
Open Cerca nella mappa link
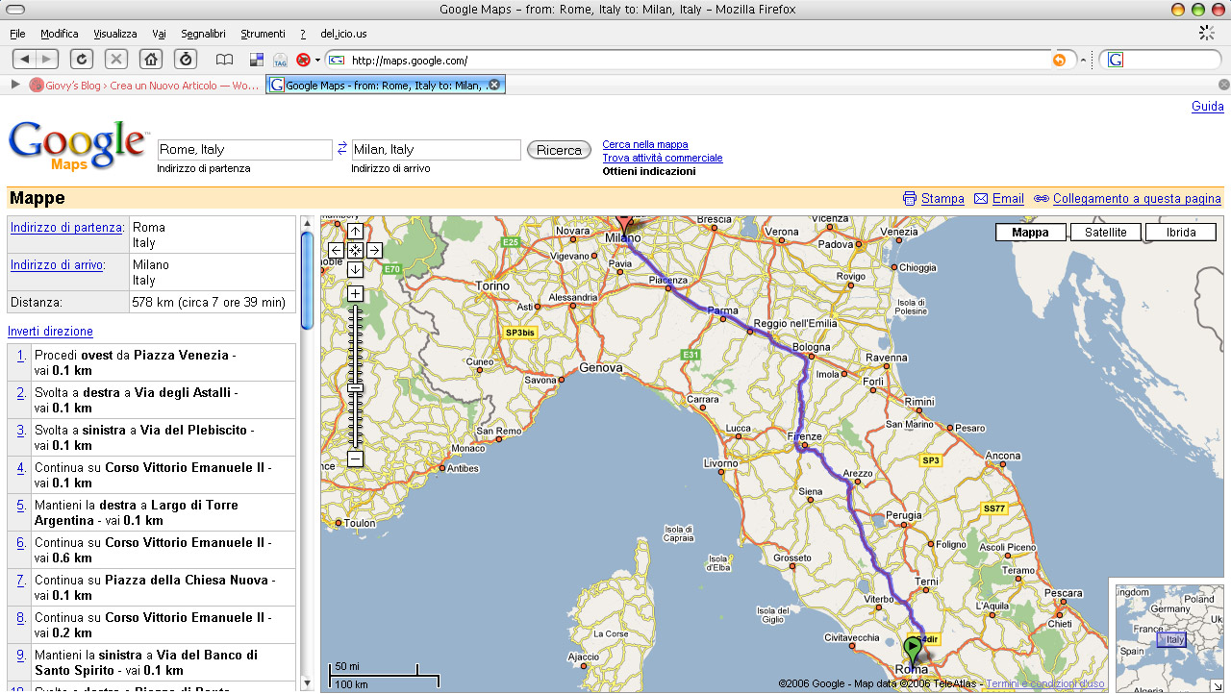[x=645, y=144]
